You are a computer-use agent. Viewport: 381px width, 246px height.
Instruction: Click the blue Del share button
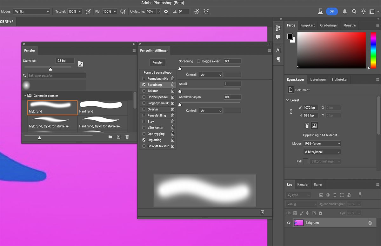tap(332, 11)
